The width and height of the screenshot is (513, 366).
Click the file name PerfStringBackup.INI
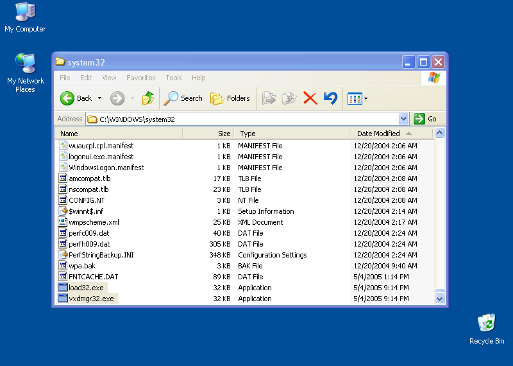click(x=101, y=255)
